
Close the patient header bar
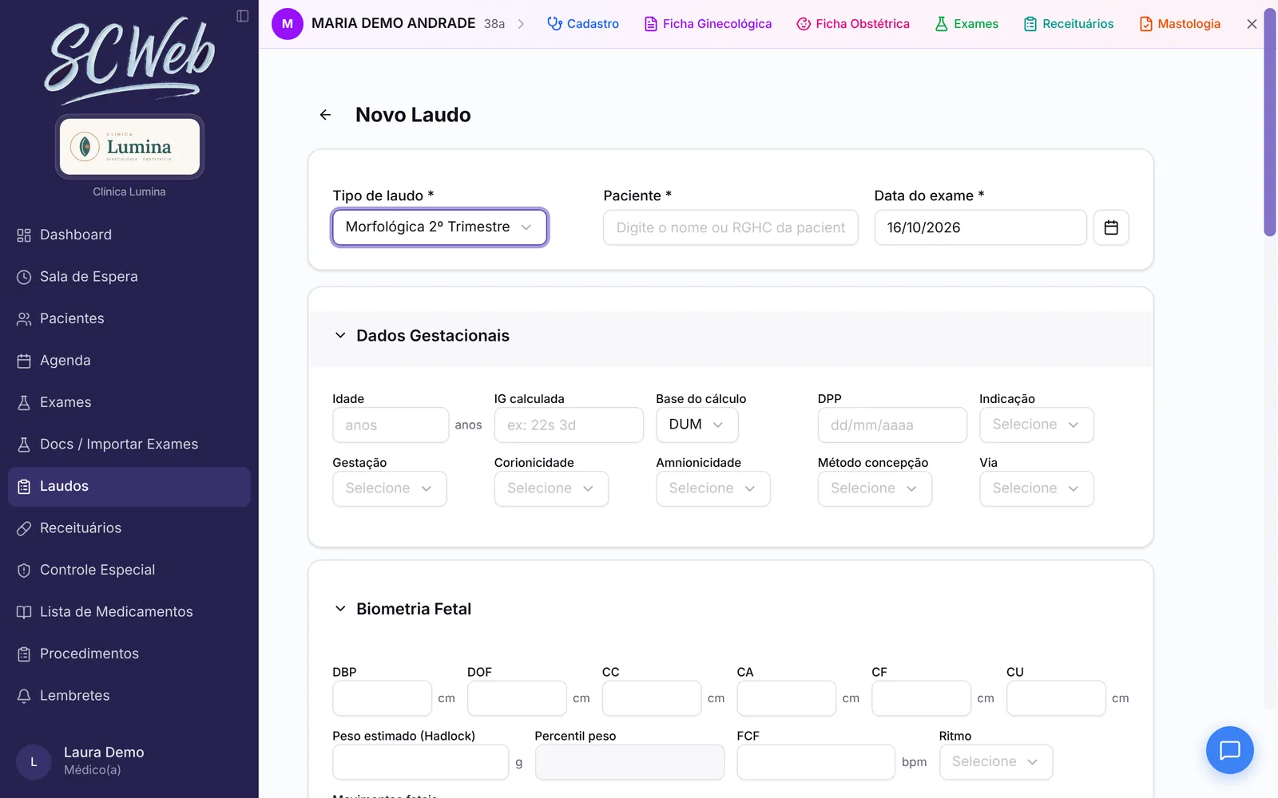(x=1252, y=24)
